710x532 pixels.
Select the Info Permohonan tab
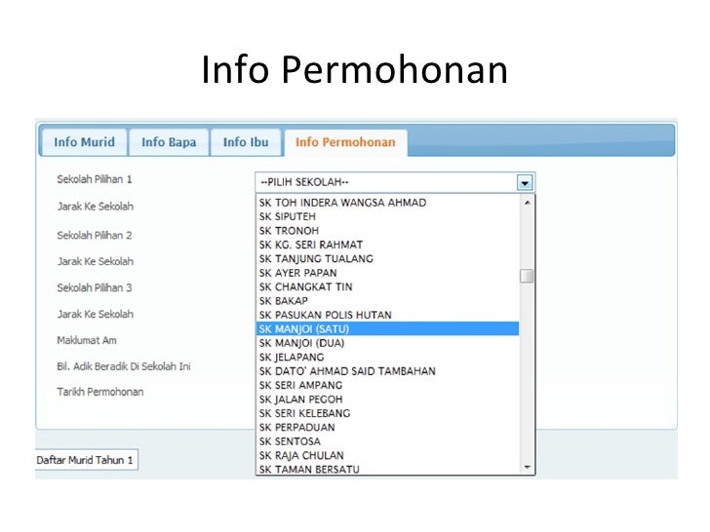(x=345, y=142)
